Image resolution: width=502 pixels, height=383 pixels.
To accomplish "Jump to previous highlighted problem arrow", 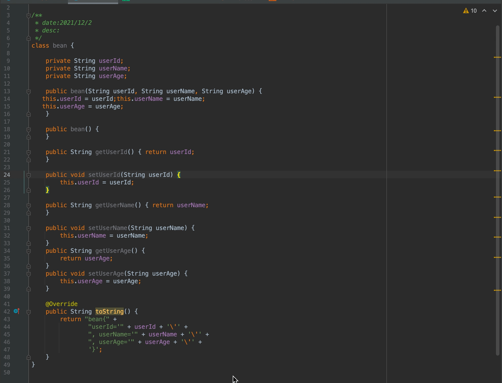I will [484, 11].
